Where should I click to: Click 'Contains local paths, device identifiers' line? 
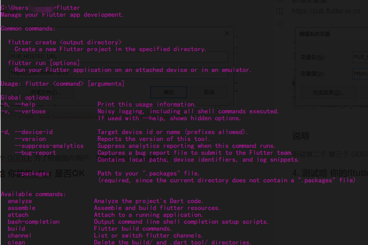198,160
